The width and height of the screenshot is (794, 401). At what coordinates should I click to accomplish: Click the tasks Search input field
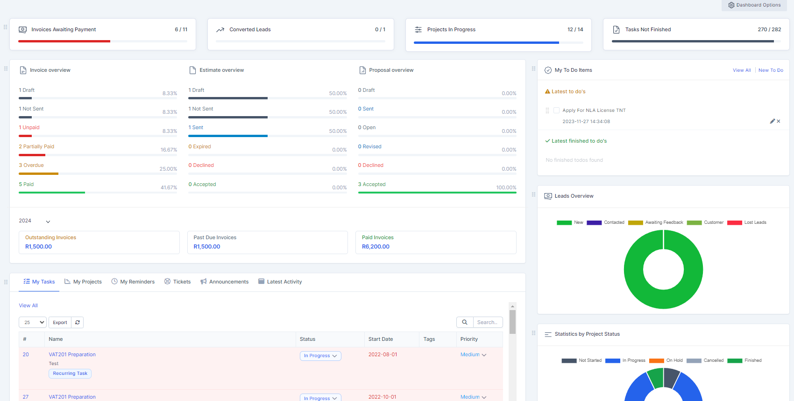[488, 322]
